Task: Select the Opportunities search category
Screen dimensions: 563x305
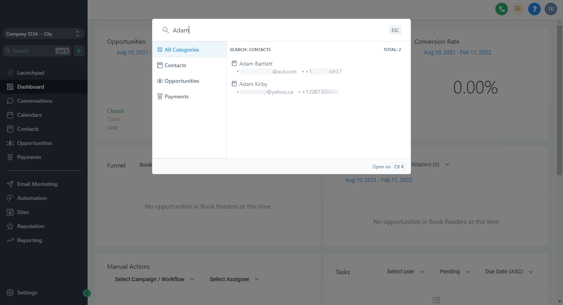Action: pyautogui.click(x=182, y=81)
